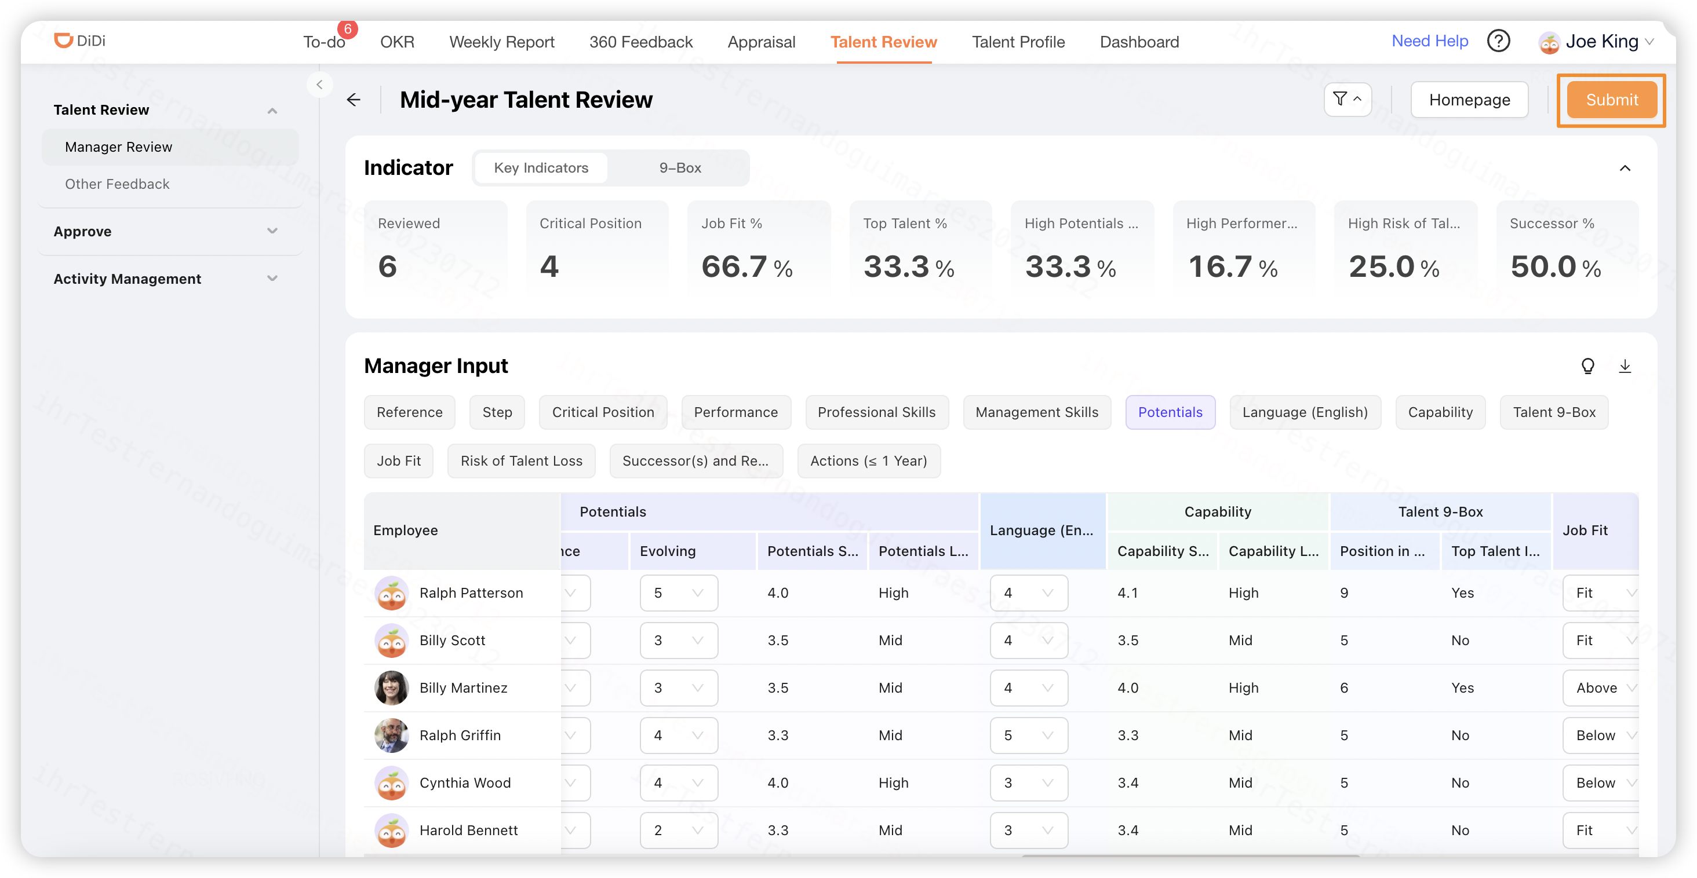The image size is (1697, 878).
Task: Download manager input with the download icon
Action: (1625, 366)
